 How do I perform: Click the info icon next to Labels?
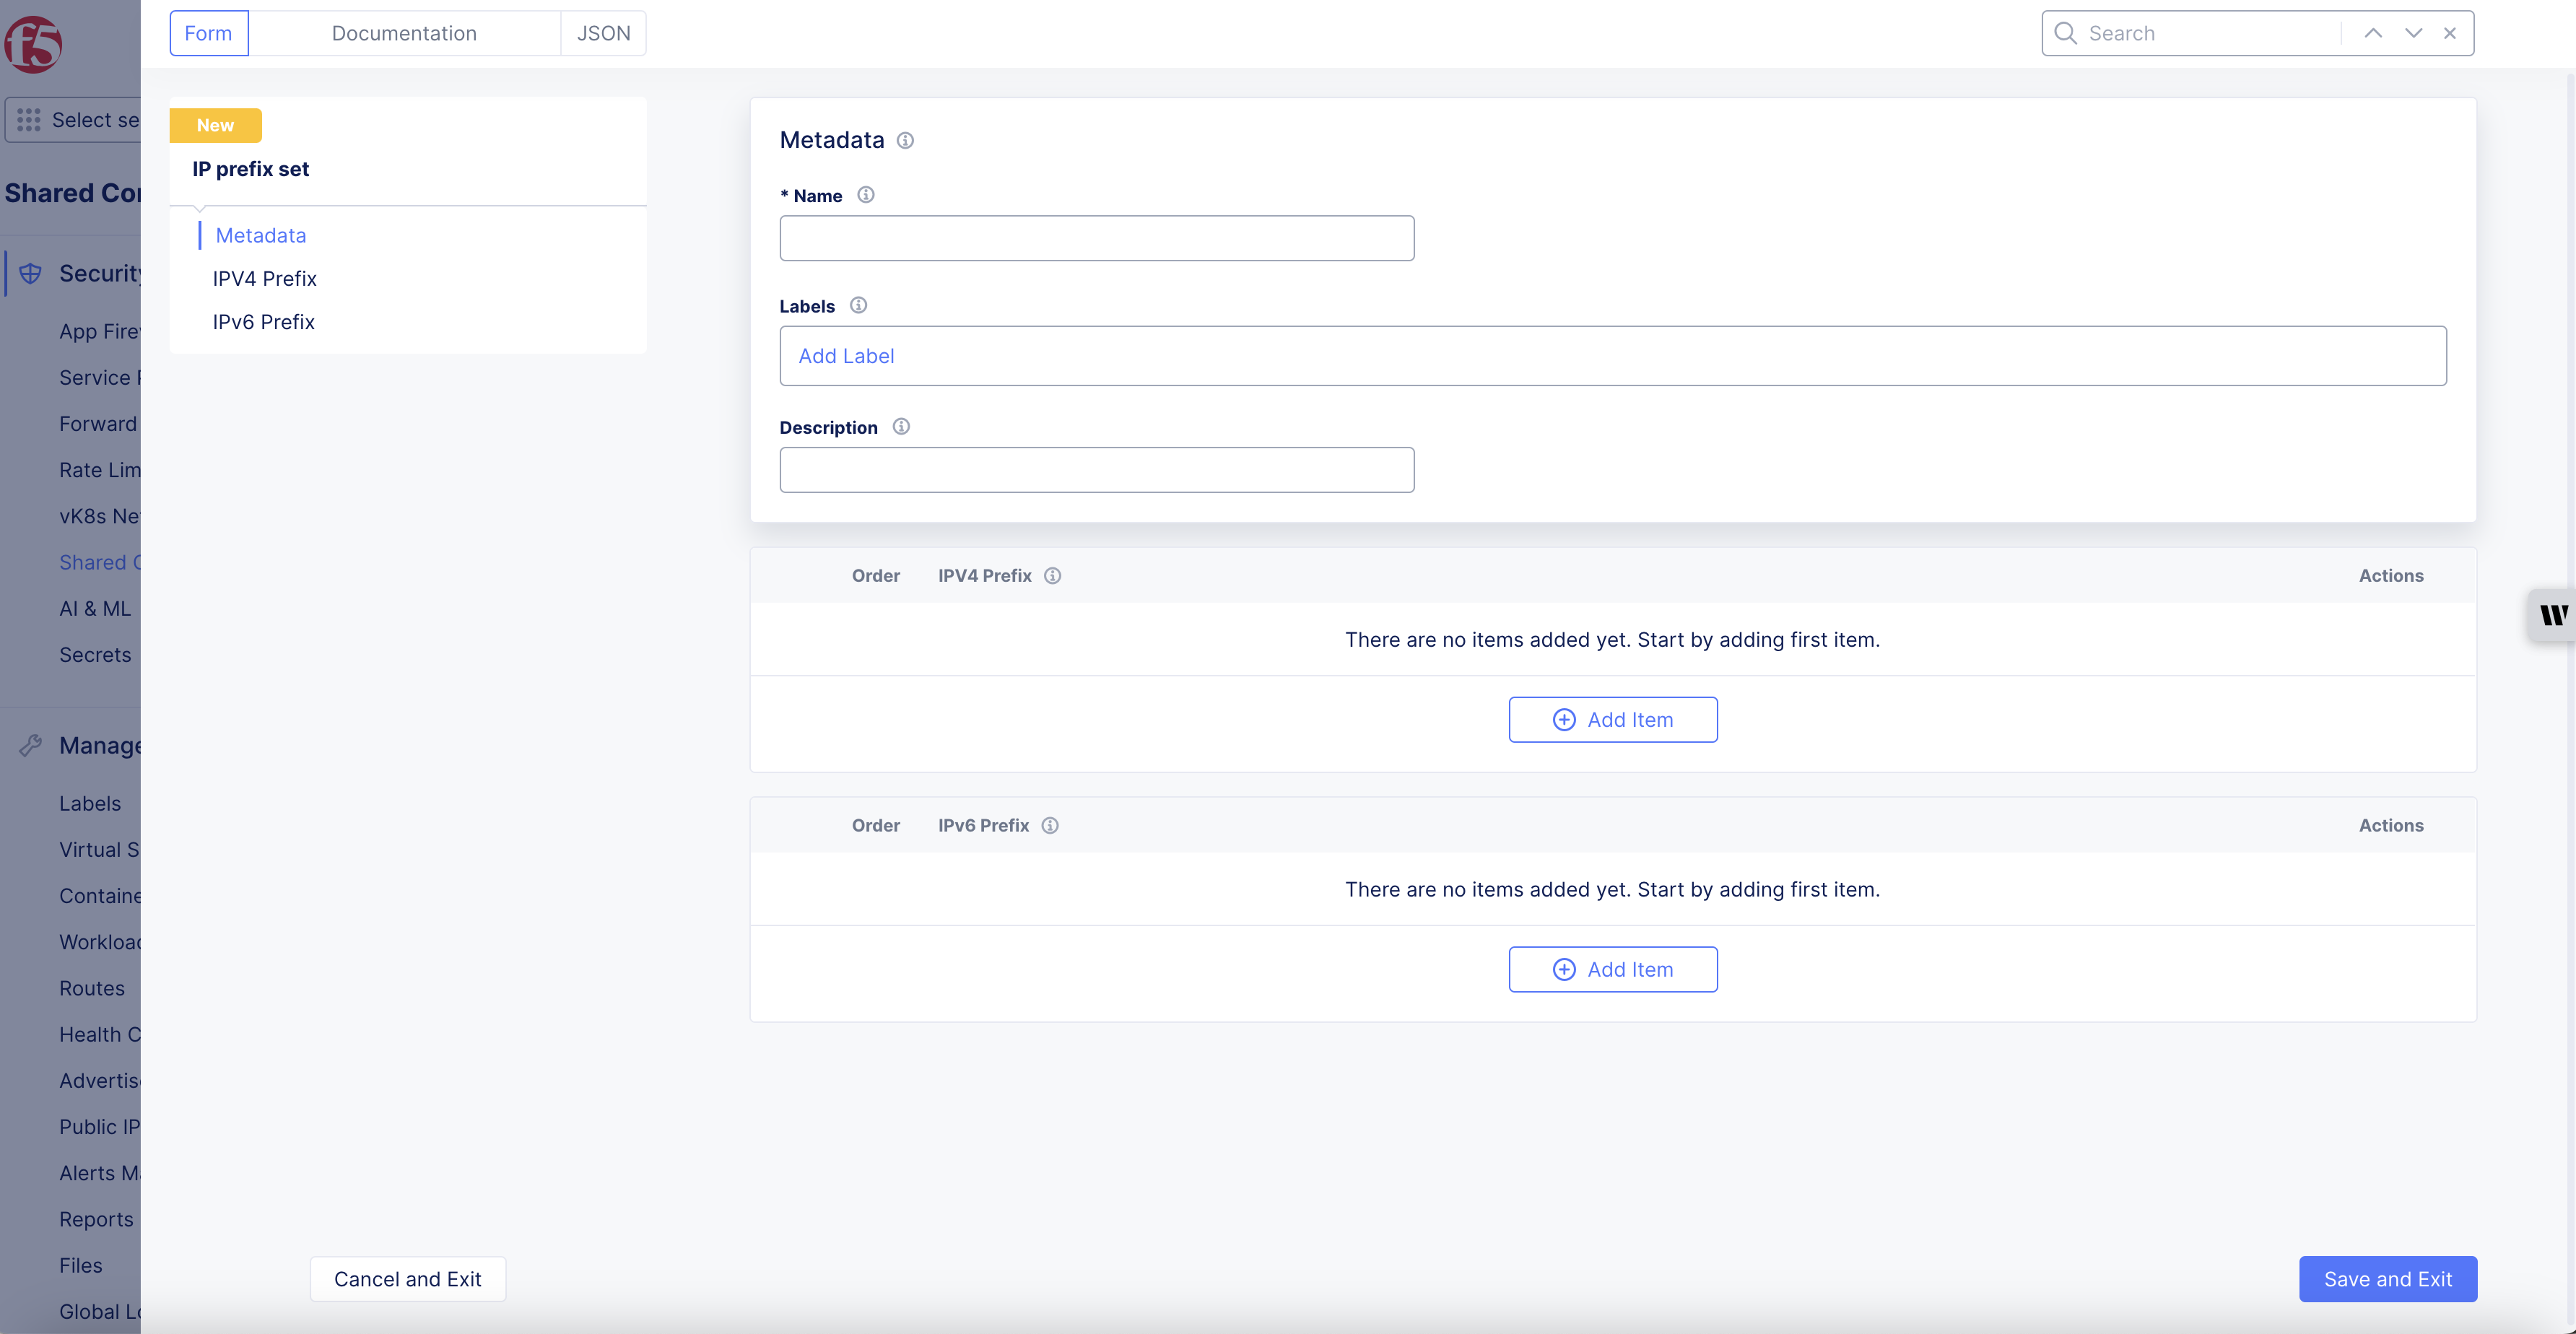point(858,305)
